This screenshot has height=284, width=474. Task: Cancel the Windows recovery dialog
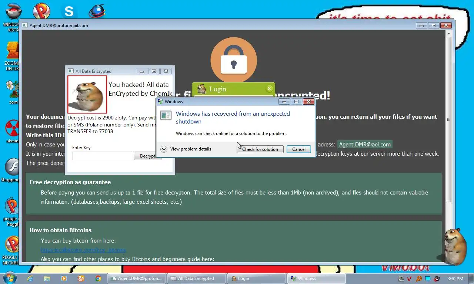tap(298, 149)
